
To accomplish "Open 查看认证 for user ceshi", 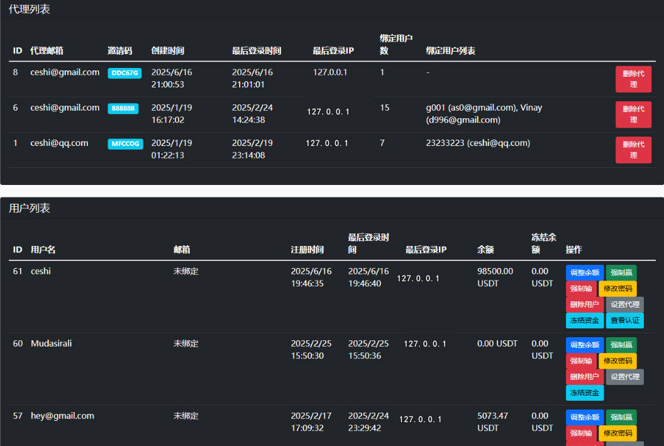I will (624, 320).
